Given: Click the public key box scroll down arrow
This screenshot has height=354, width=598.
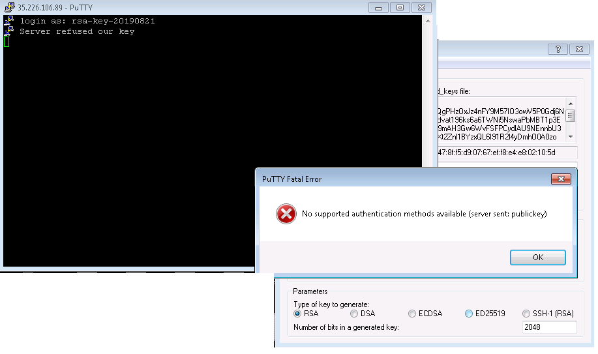Looking at the screenshot, I should pyautogui.click(x=571, y=136).
